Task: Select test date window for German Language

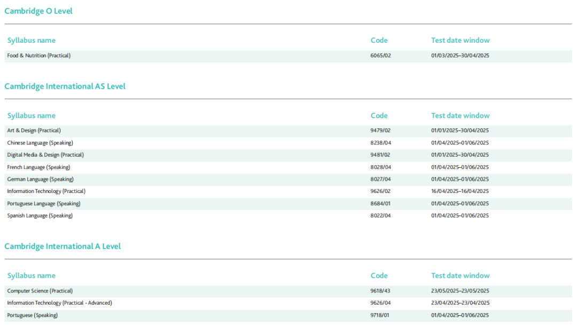Action: click(460, 179)
